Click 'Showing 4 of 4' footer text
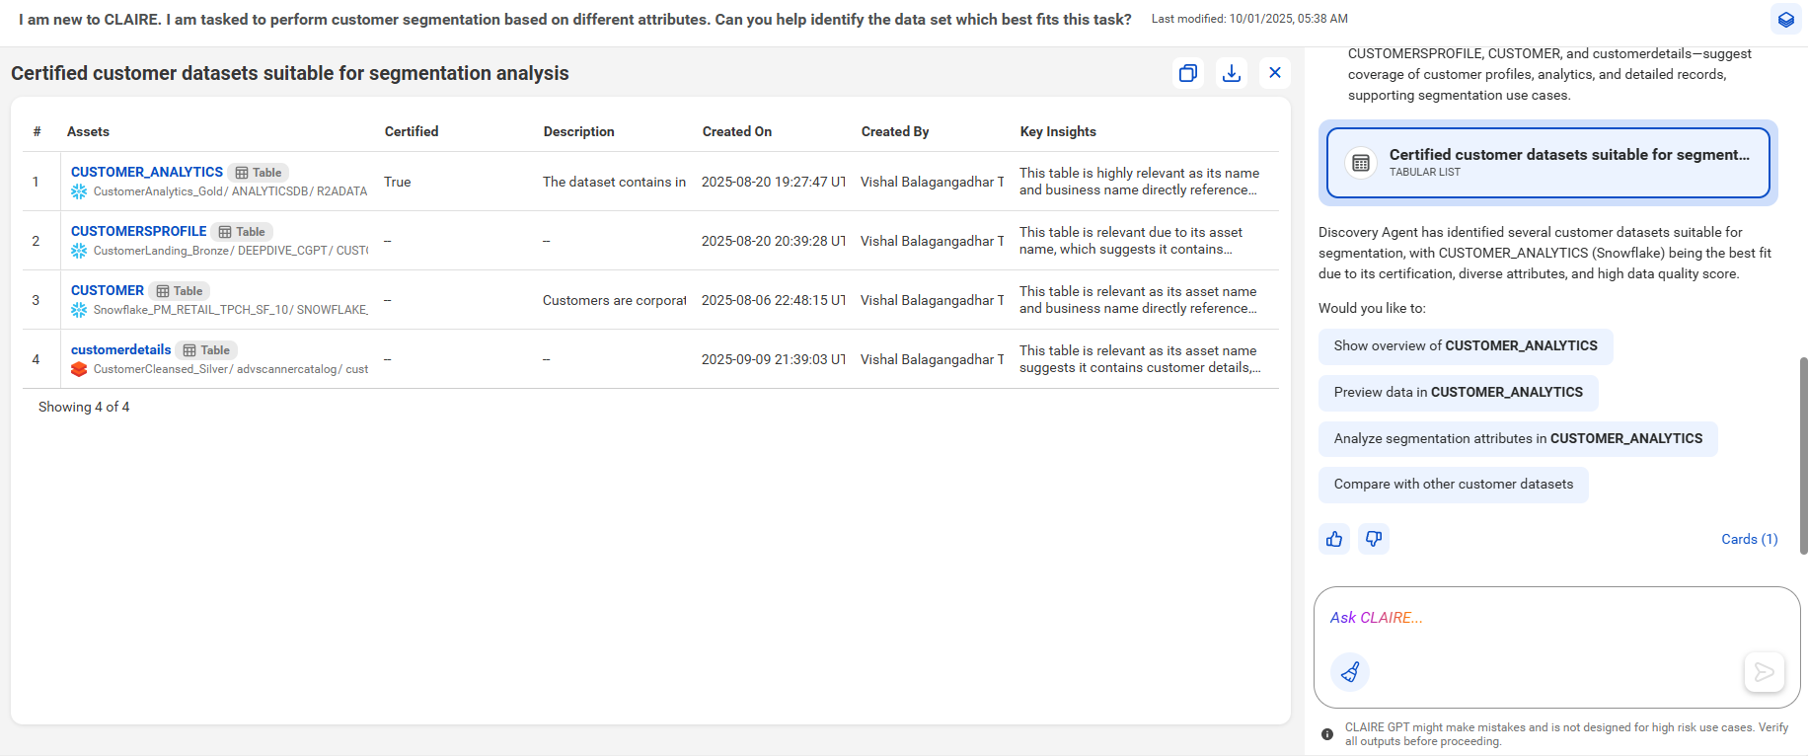Viewport: 1808px width, 756px height. click(84, 407)
